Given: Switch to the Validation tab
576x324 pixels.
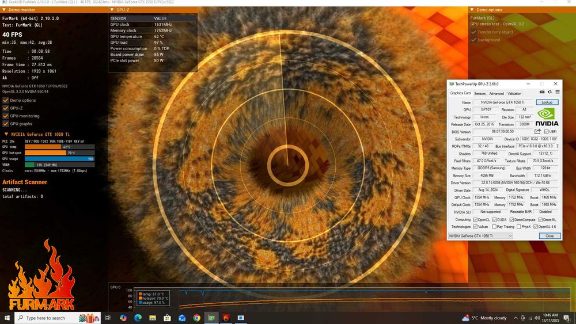Looking at the screenshot, I should (x=514, y=94).
